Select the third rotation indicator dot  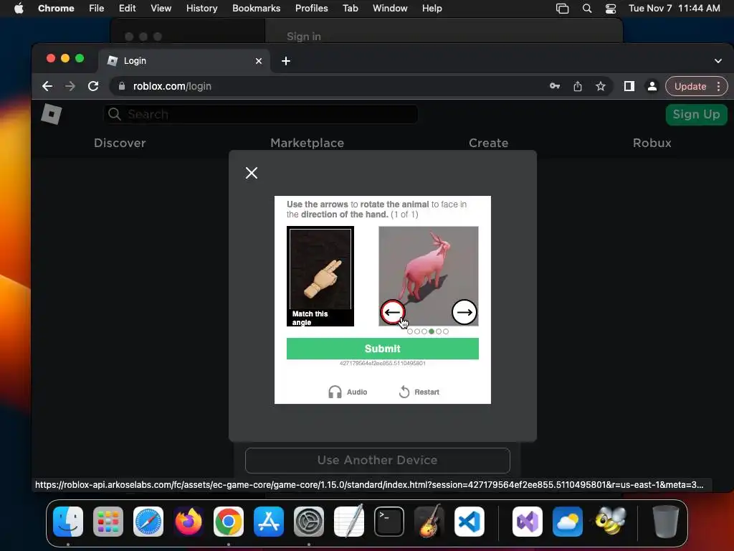424,331
